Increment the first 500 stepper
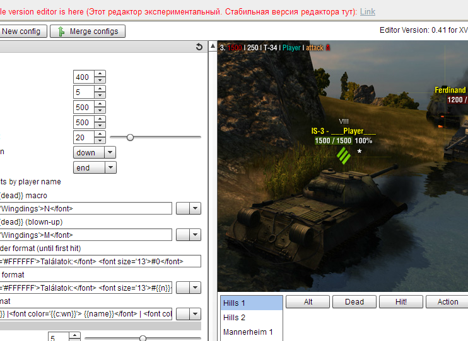The width and height of the screenshot is (468, 341). point(100,104)
